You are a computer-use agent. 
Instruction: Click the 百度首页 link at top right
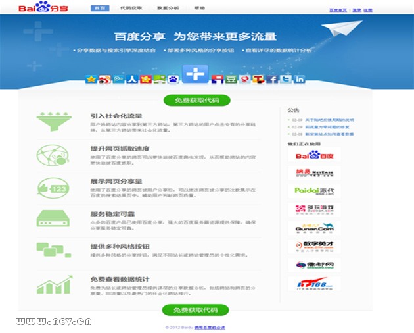338,10
